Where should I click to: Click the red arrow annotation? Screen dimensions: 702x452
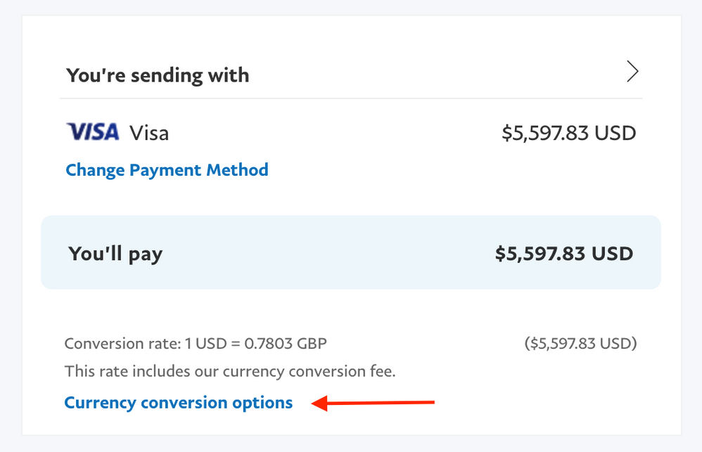point(374,403)
